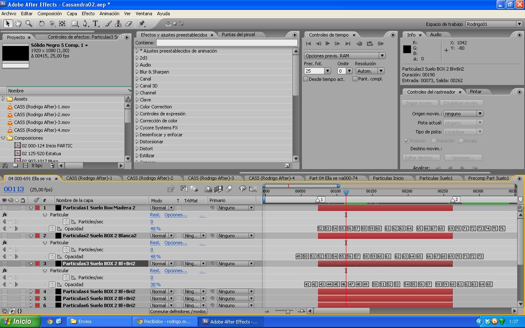Click RAM preview play icon
Image resolution: width=525 pixels, height=328 pixels.
(380, 44)
